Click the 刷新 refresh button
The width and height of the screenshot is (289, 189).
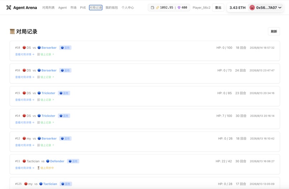click(274, 31)
